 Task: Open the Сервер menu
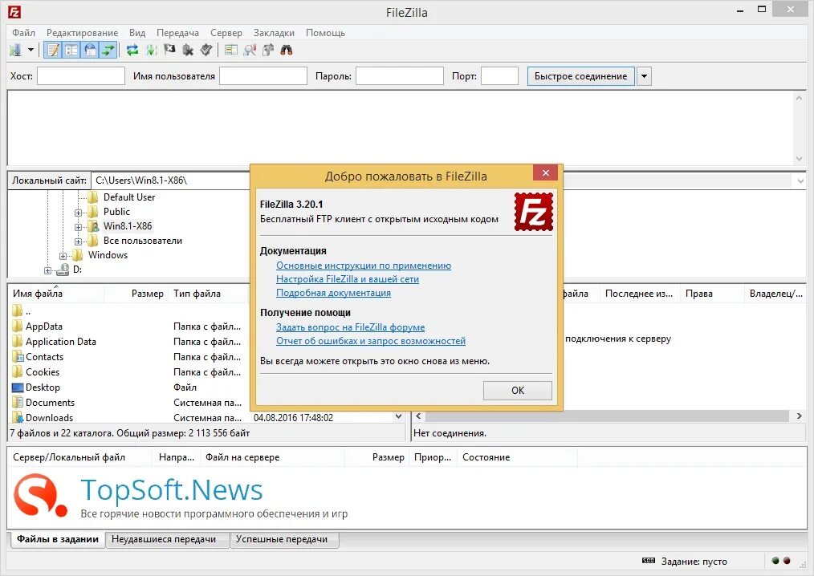click(226, 33)
